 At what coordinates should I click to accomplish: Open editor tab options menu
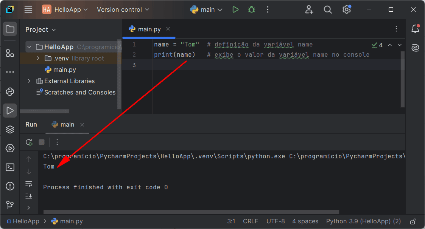[396, 29]
